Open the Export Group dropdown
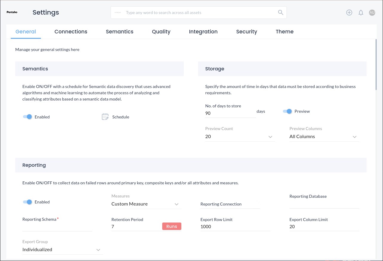This screenshot has width=383, height=261. [62, 250]
